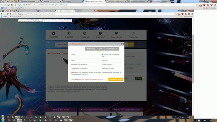
Task: Click inner page vertical scrollbar
Action: click(x=193, y=59)
